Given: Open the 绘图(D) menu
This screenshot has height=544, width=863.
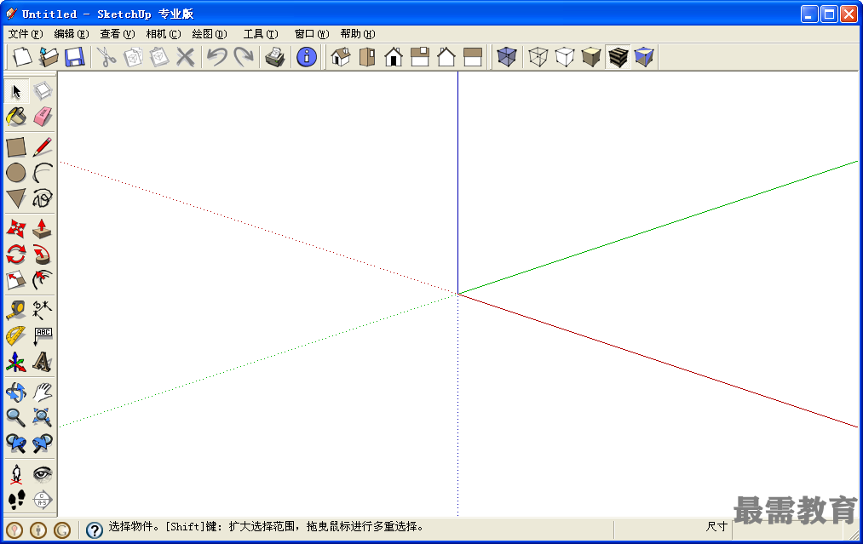Looking at the screenshot, I should (x=210, y=34).
